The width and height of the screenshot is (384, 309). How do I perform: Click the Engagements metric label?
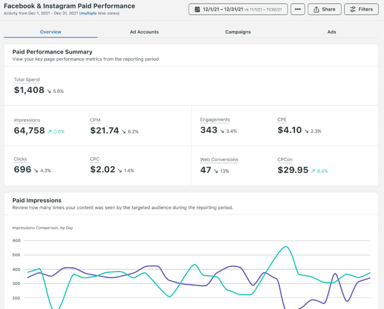pos(215,120)
